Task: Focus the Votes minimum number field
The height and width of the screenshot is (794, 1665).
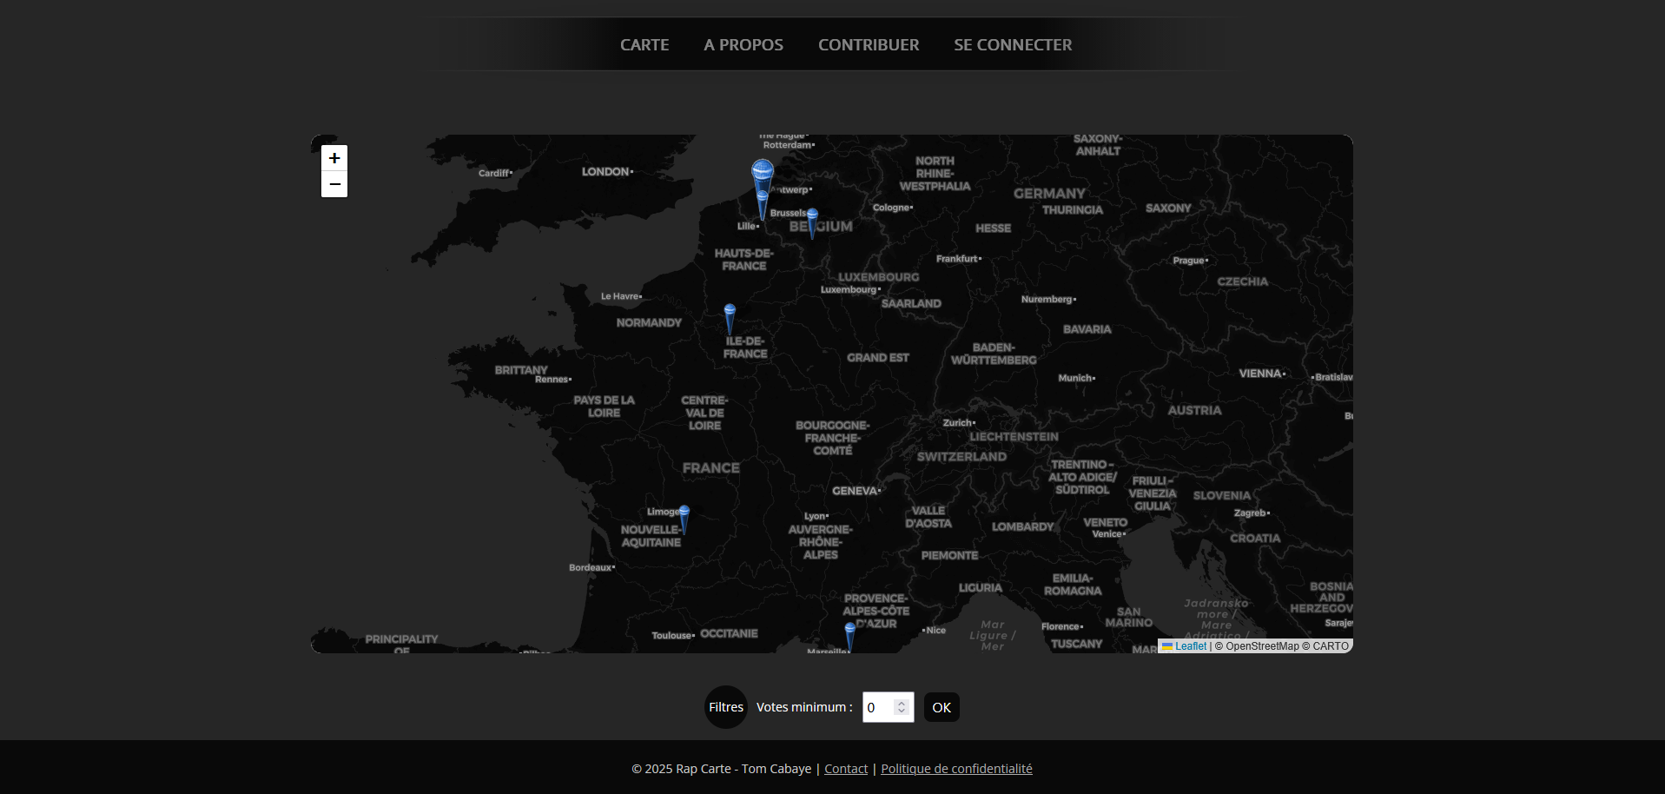Action: click(x=877, y=707)
